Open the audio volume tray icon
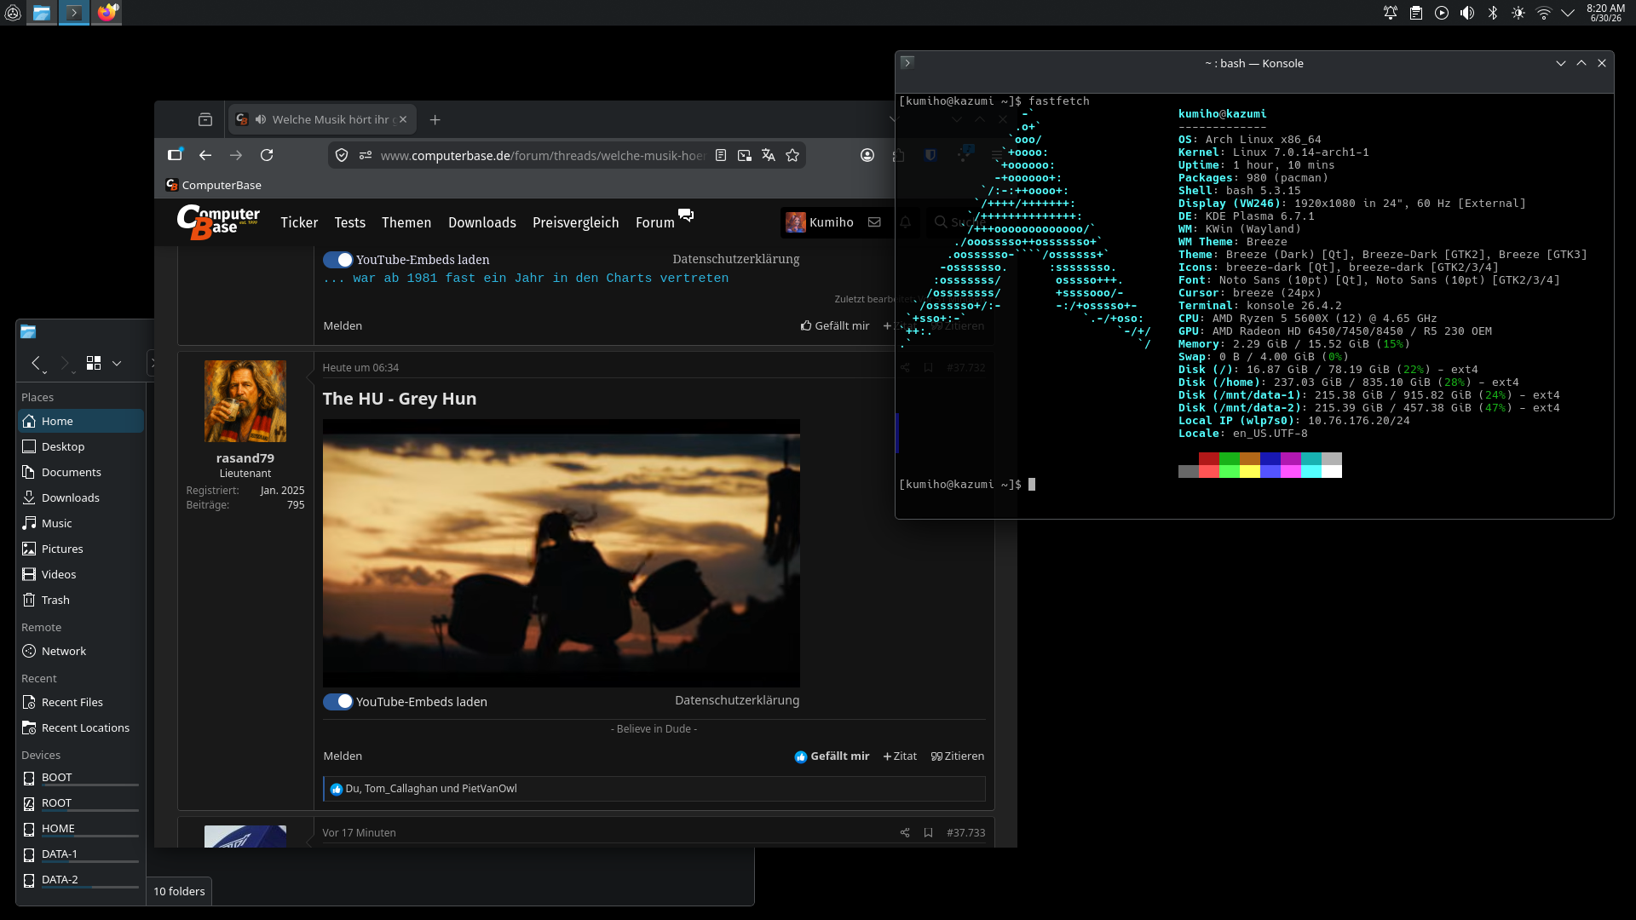Viewport: 1636px width, 920px height. [1467, 13]
